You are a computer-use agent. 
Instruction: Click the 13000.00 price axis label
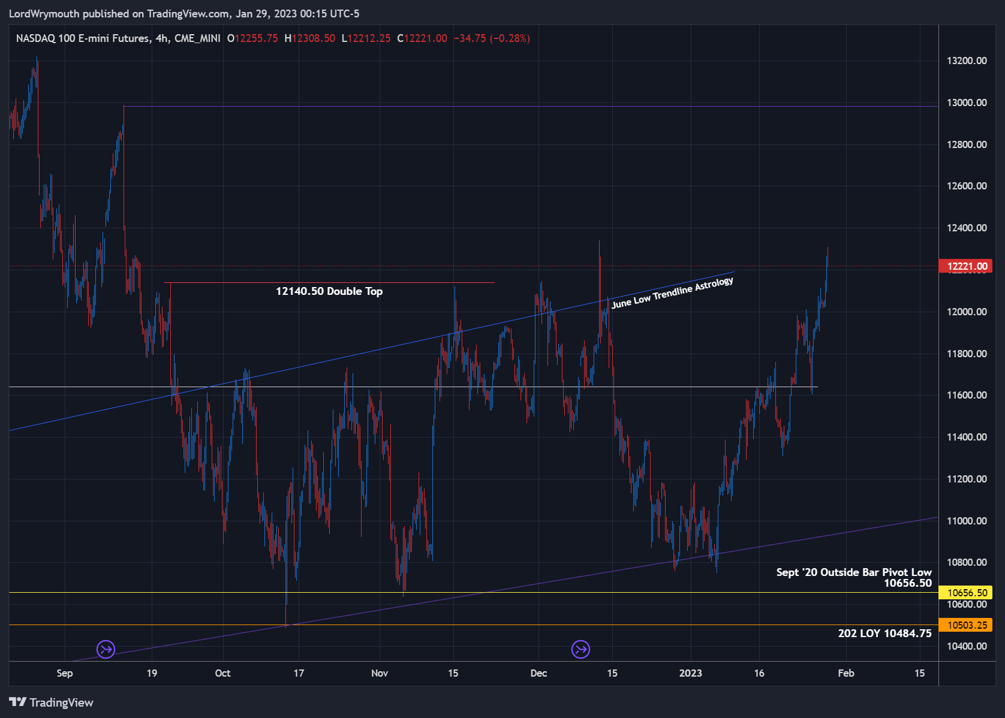pos(967,102)
